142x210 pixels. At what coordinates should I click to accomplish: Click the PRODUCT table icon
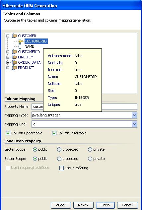14,68
